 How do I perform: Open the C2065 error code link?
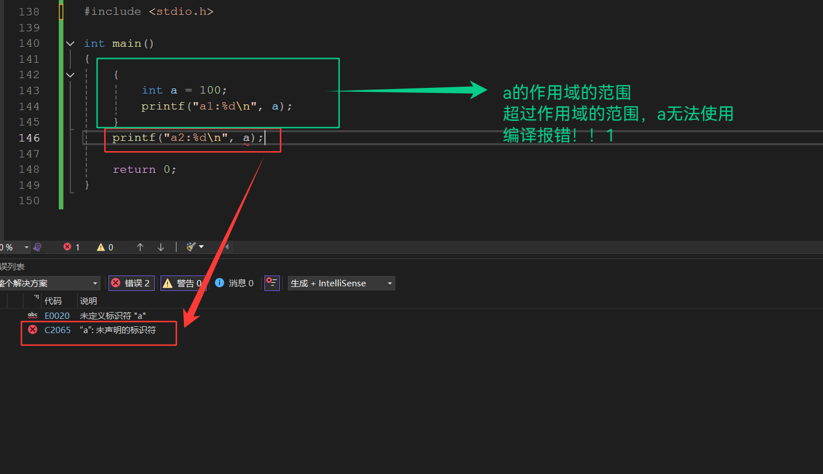click(x=58, y=330)
